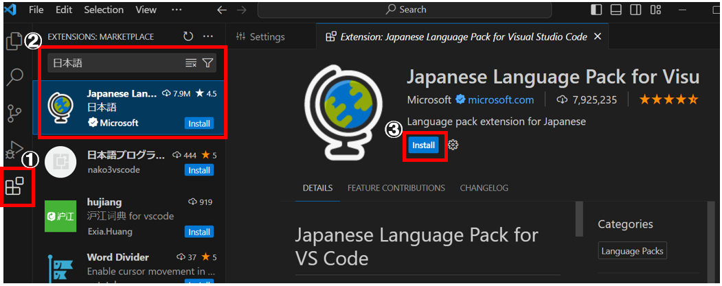Install extension from details page button
Screen dimensions: 722x286
[423, 145]
